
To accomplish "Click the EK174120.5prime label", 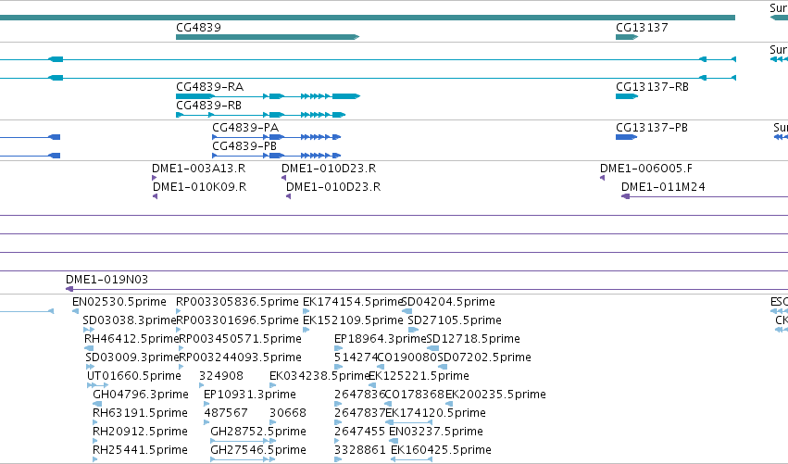I will [x=436, y=413].
